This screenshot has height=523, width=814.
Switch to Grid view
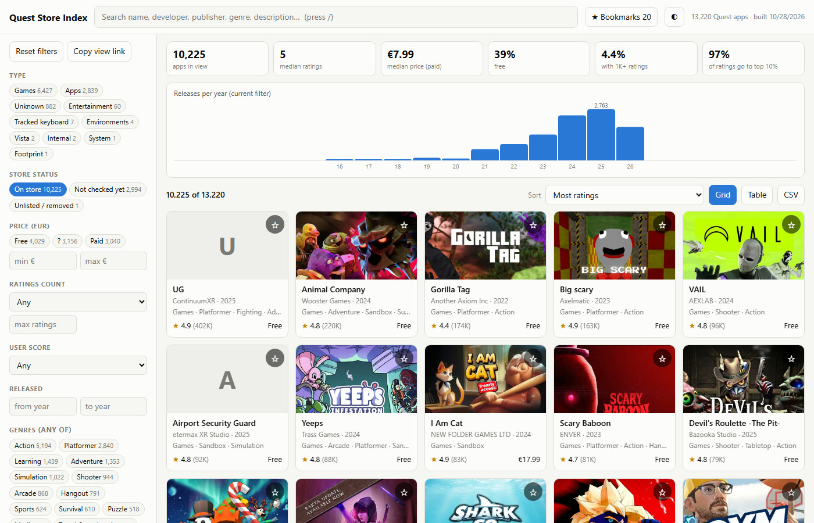[723, 195]
